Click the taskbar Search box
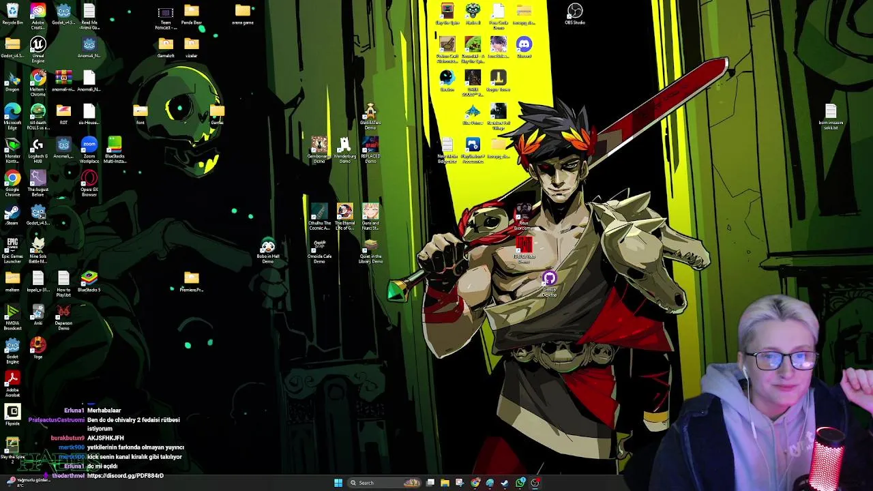 click(384, 483)
